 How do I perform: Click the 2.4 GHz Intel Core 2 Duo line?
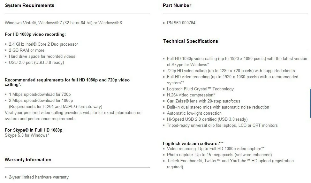click(x=43, y=44)
